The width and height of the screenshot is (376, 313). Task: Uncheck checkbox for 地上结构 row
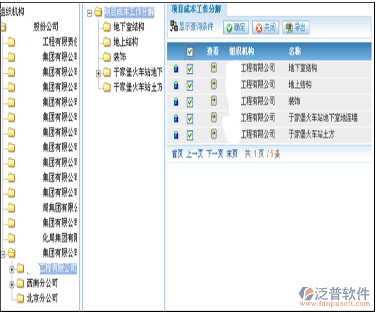pyautogui.click(x=190, y=85)
